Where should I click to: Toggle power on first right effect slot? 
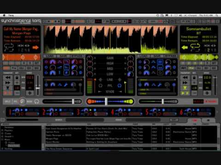tap(140, 62)
